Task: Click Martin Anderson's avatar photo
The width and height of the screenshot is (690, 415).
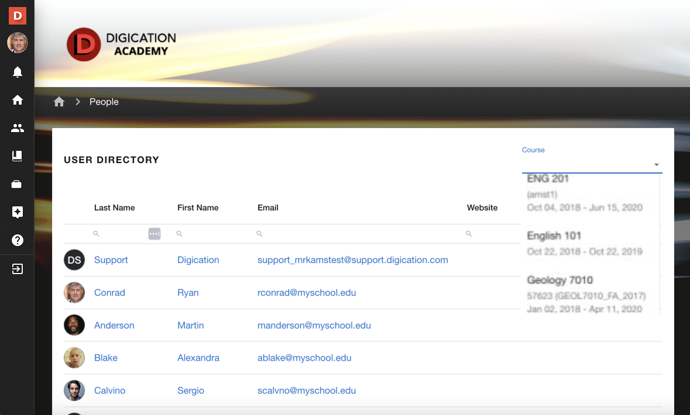Action: (74, 325)
